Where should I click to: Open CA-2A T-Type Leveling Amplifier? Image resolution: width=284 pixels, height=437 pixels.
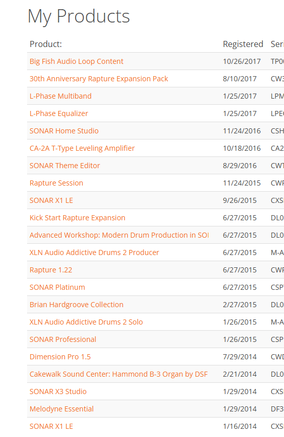[x=82, y=148]
